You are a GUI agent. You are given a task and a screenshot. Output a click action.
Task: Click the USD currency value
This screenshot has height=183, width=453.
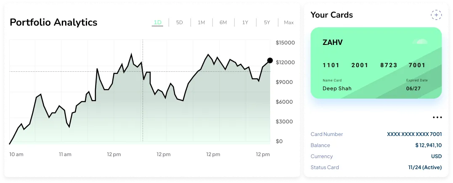tap(437, 156)
